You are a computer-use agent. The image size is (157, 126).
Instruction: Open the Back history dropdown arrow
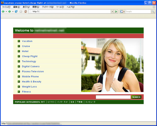pos(6,11)
